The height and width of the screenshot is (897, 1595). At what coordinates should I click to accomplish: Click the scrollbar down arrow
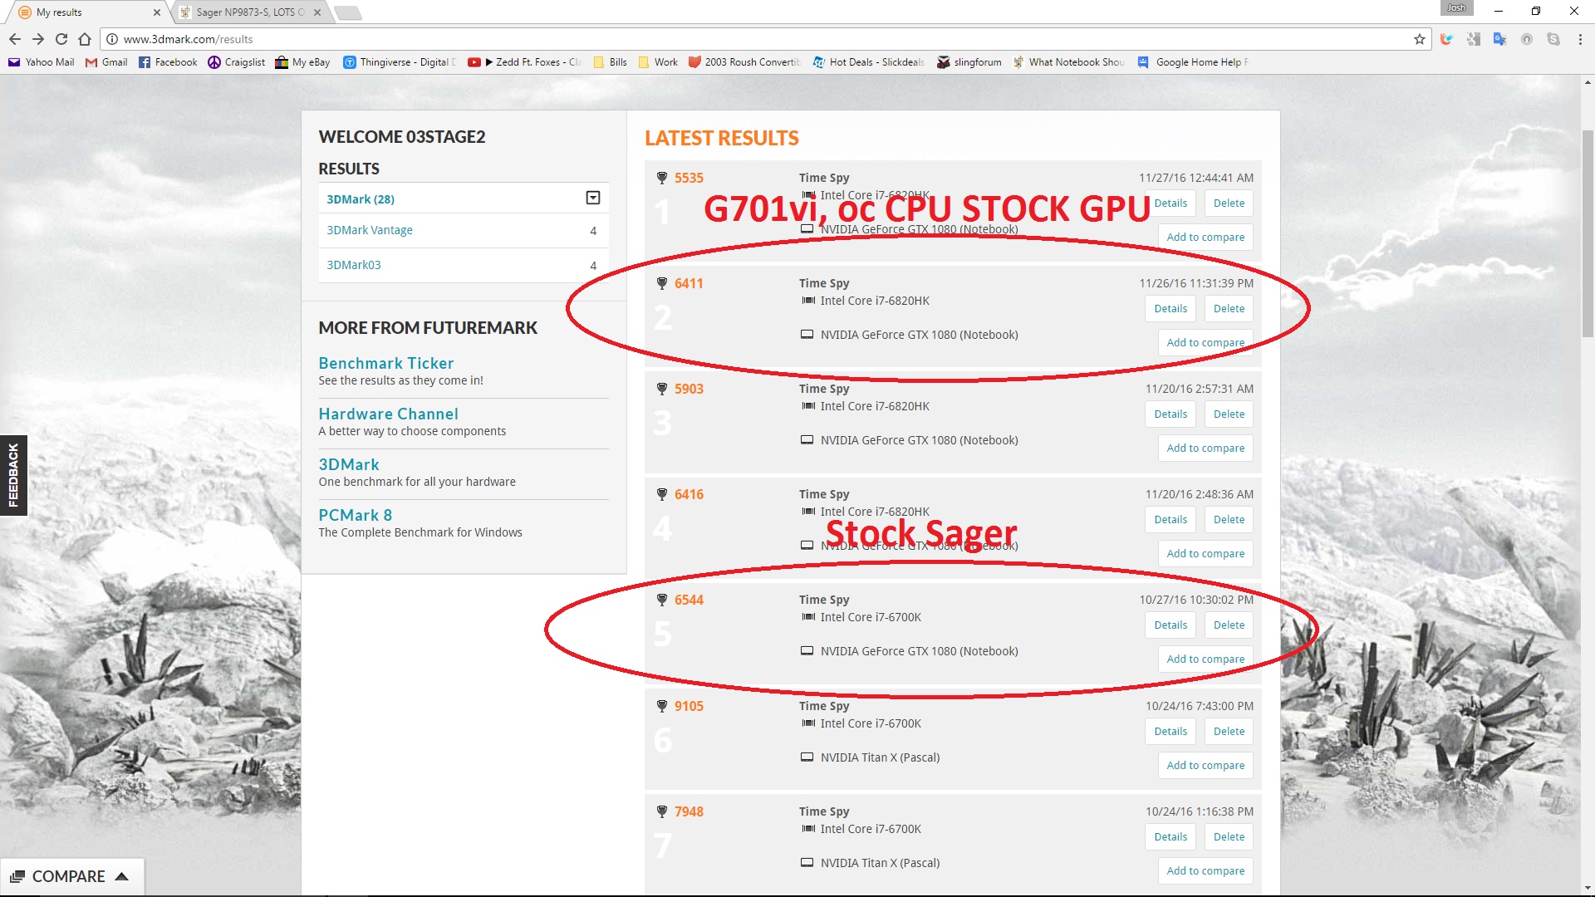[1588, 889]
